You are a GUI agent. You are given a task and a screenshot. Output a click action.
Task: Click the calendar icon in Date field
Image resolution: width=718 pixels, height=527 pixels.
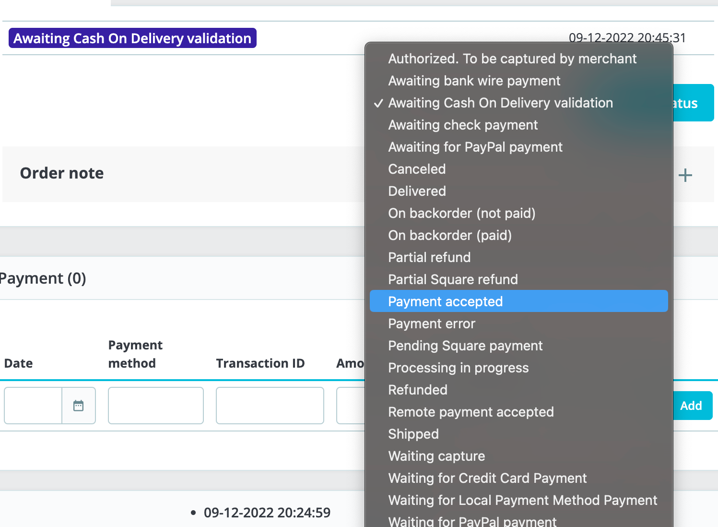tap(78, 406)
